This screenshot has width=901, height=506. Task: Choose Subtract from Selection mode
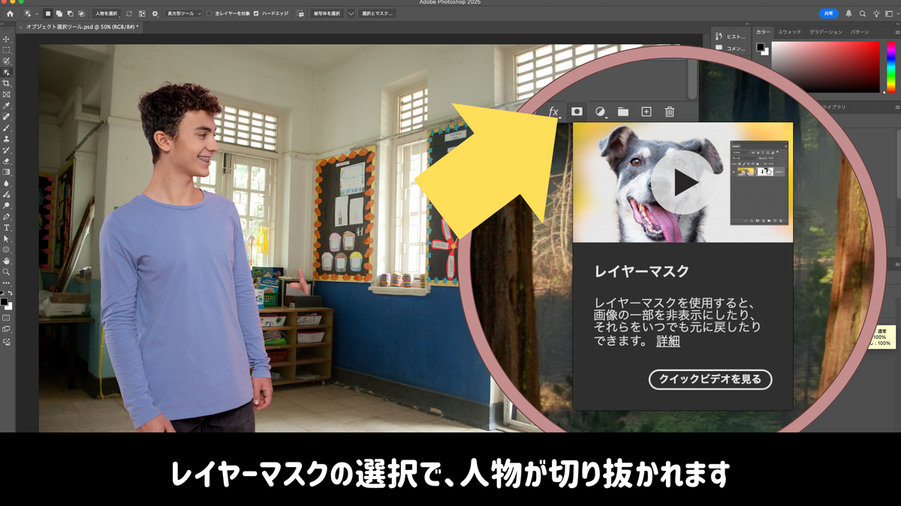(x=70, y=13)
